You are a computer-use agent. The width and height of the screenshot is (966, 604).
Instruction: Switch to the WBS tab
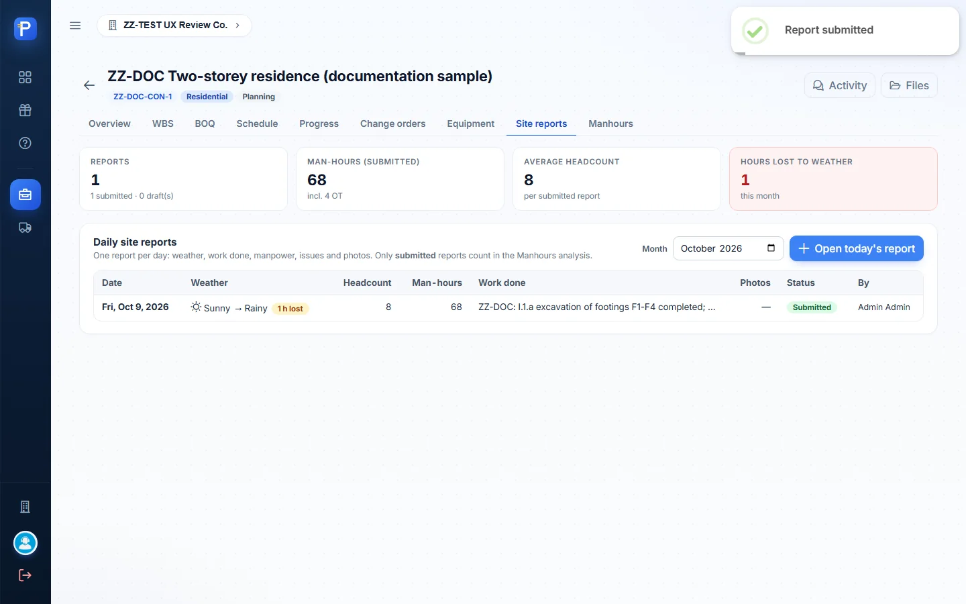[163, 123]
